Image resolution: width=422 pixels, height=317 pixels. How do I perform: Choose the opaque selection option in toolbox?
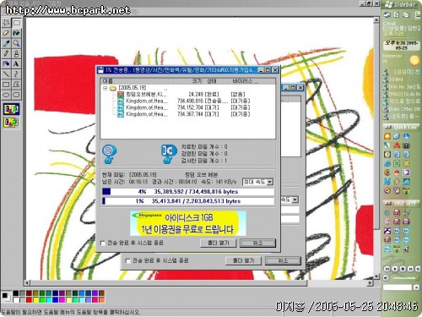point(11,109)
